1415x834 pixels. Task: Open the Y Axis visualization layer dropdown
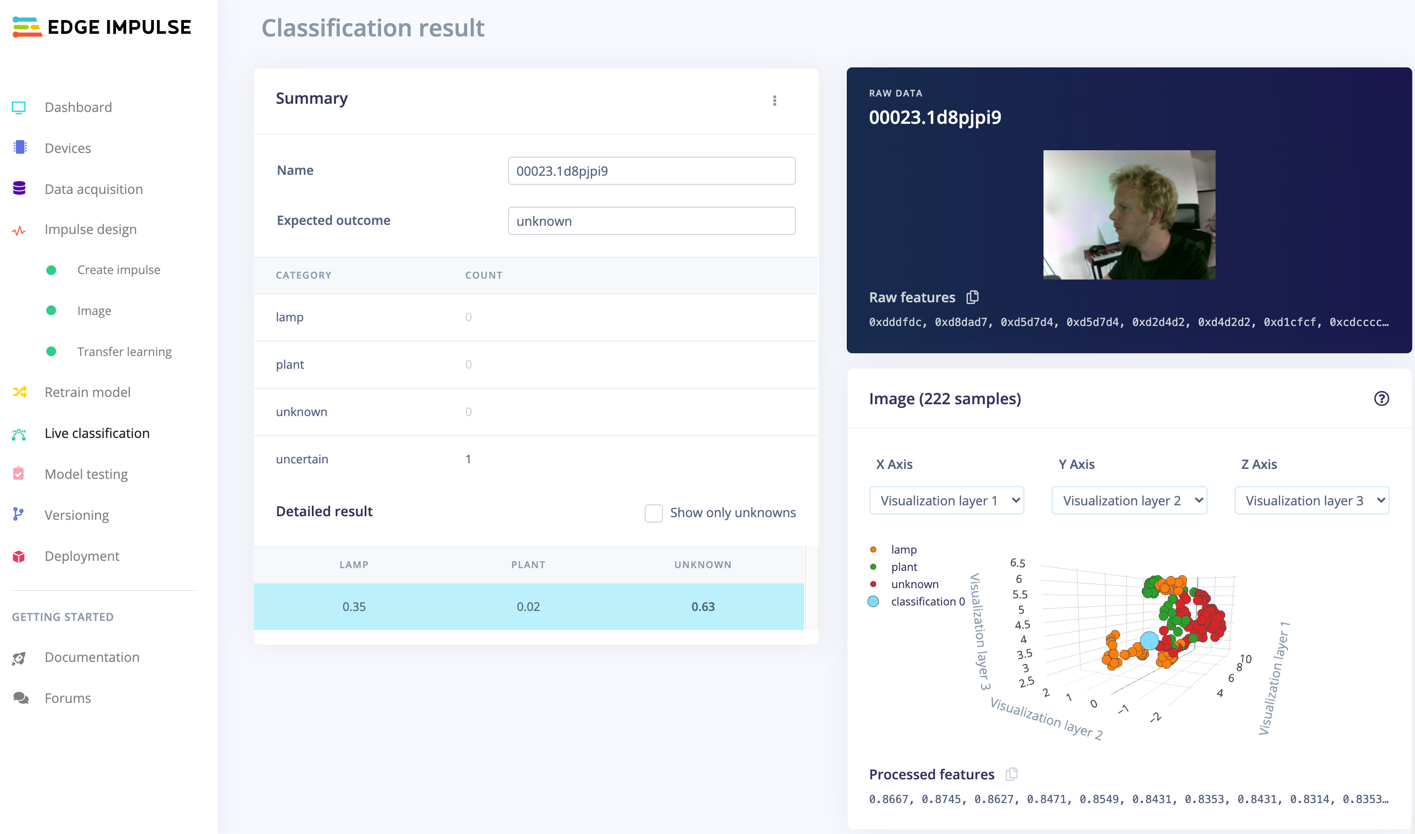(x=1129, y=500)
